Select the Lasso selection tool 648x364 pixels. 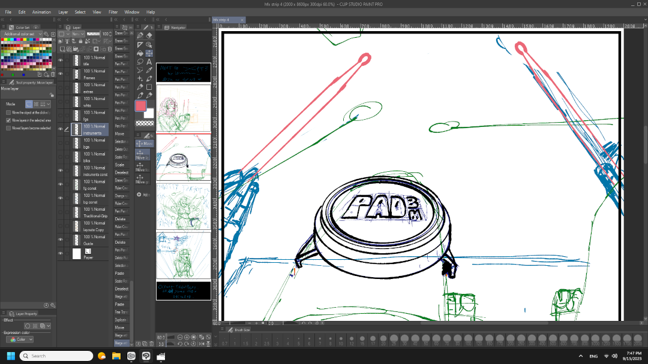(140, 62)
